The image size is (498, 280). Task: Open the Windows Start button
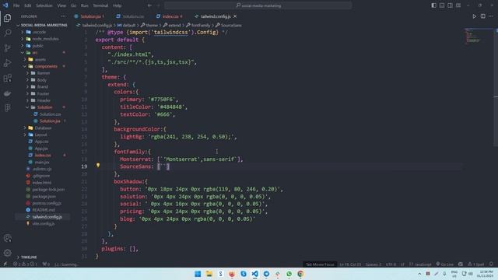pos(198,274)
